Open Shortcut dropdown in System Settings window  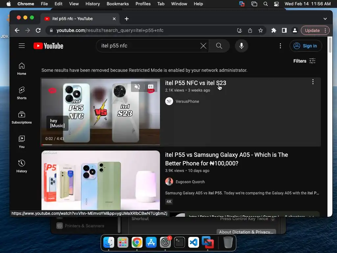tap(247, 219)
